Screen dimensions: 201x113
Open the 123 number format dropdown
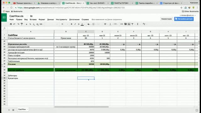[41, 24]
